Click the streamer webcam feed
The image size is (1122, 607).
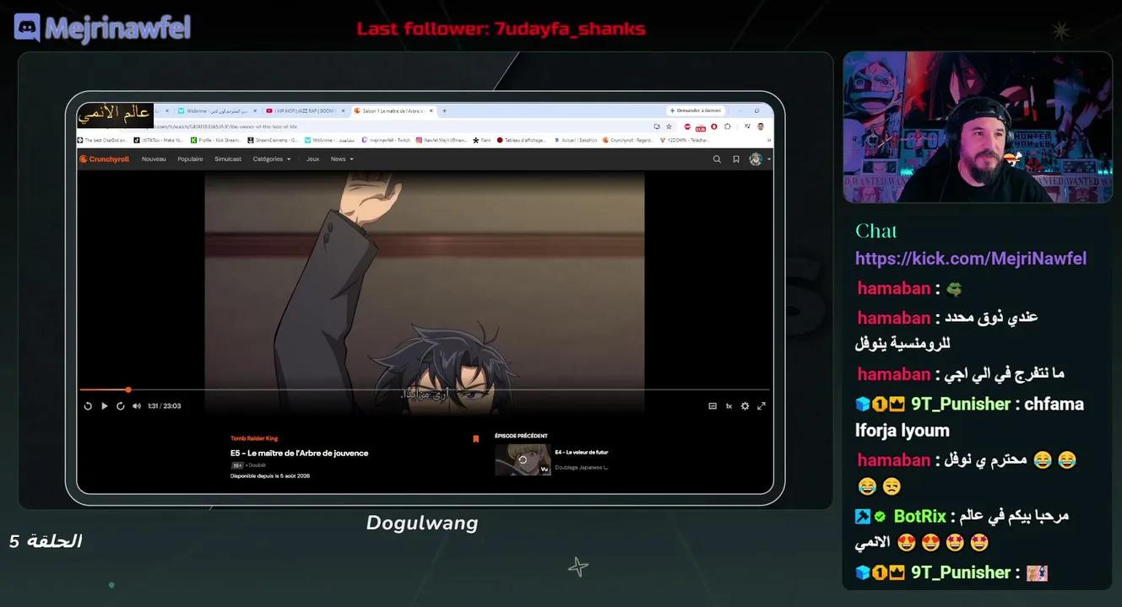pyautogui.click(x=978, y=127)
